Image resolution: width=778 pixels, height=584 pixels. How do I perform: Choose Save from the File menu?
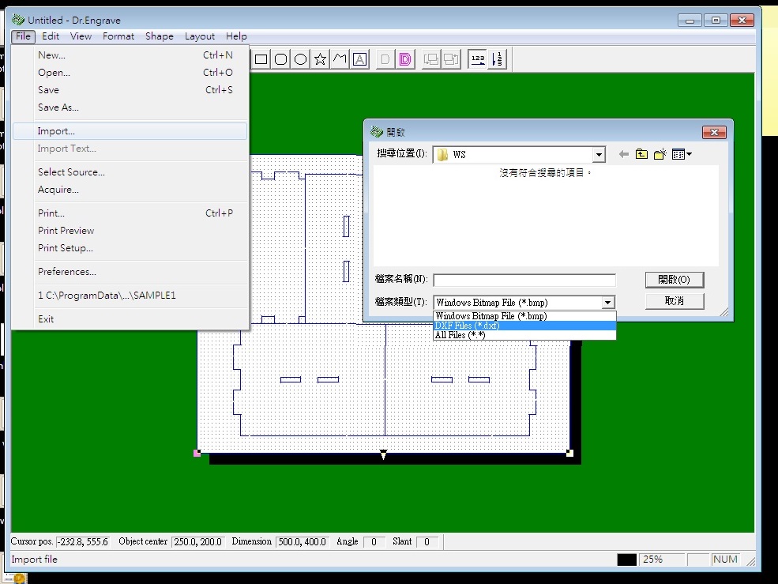(130, 90)
